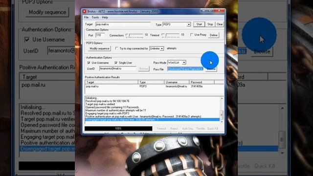Click the highlighted log line "Disengaged target"
This screenshot has width=313, height=176.
152,119
